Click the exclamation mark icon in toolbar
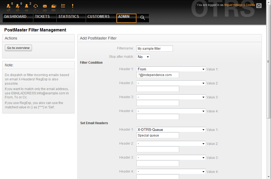The height and width of the screenshot is (179, 271). (73, 6)
